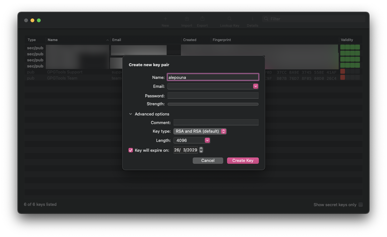
Task: Click the red validity indicator for GPGTools Support
Action: pos(342,72)
